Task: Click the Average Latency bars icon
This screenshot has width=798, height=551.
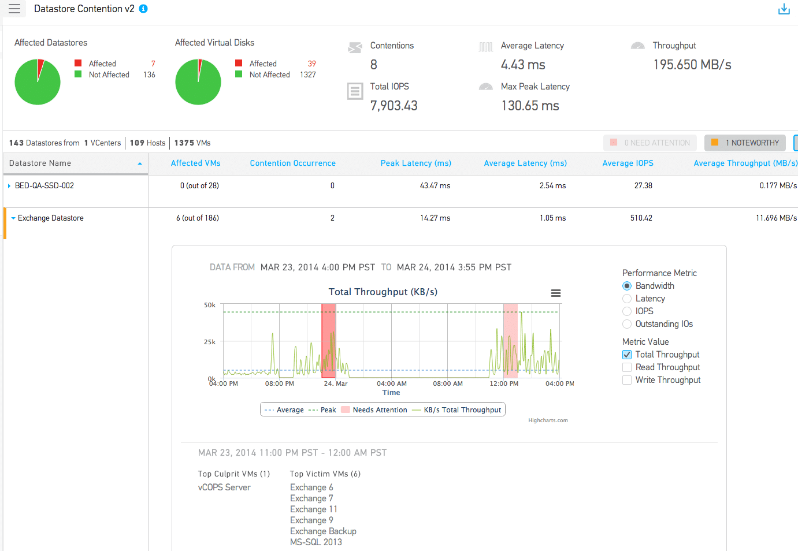Action: click(x=485, y=47)
